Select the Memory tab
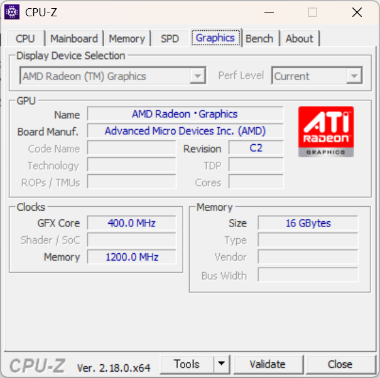The height and width of the screenshot is (378, 380). [x=127, y=39]
